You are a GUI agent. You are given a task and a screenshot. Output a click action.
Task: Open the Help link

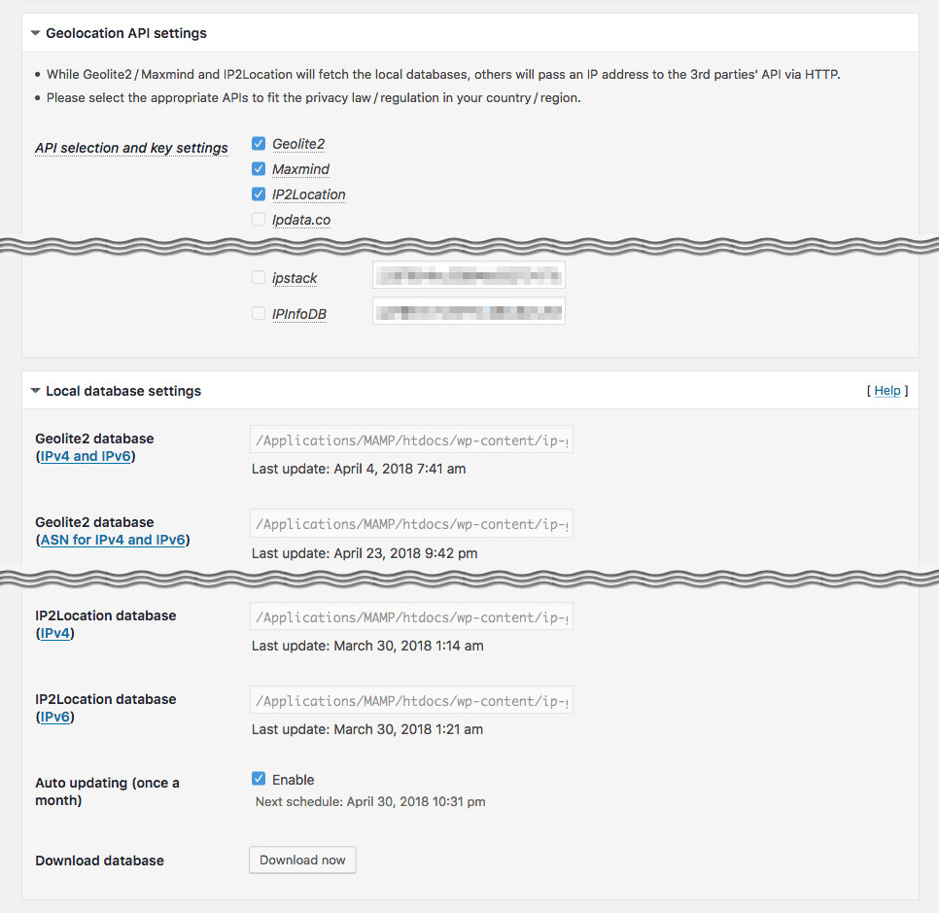887,391
